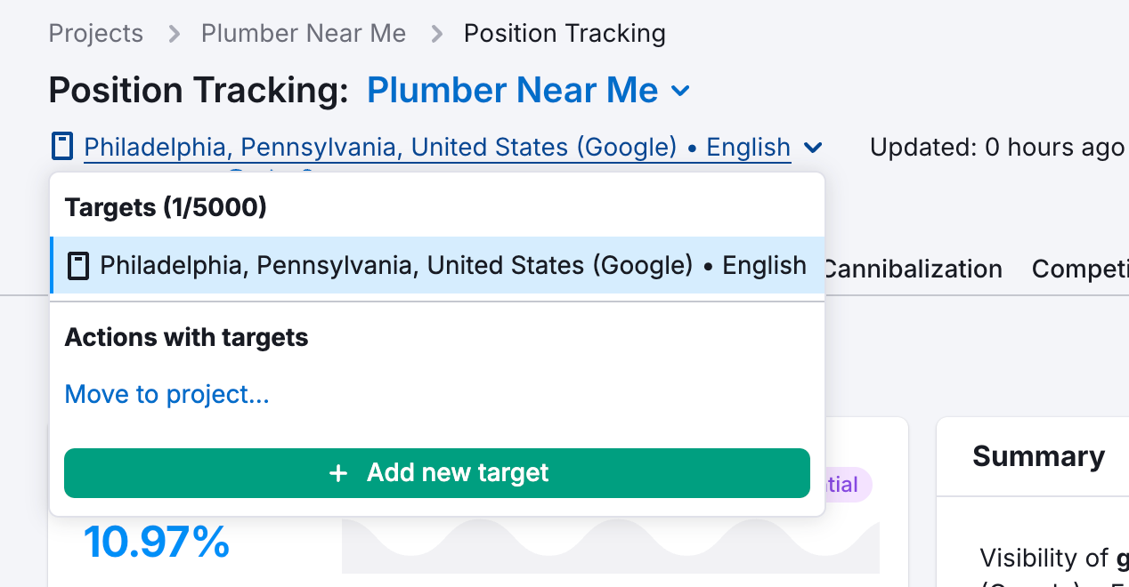Screen dimensions: 1129x587
Task: Select the 10.97% visibility value
Action: tap(157, 542)
